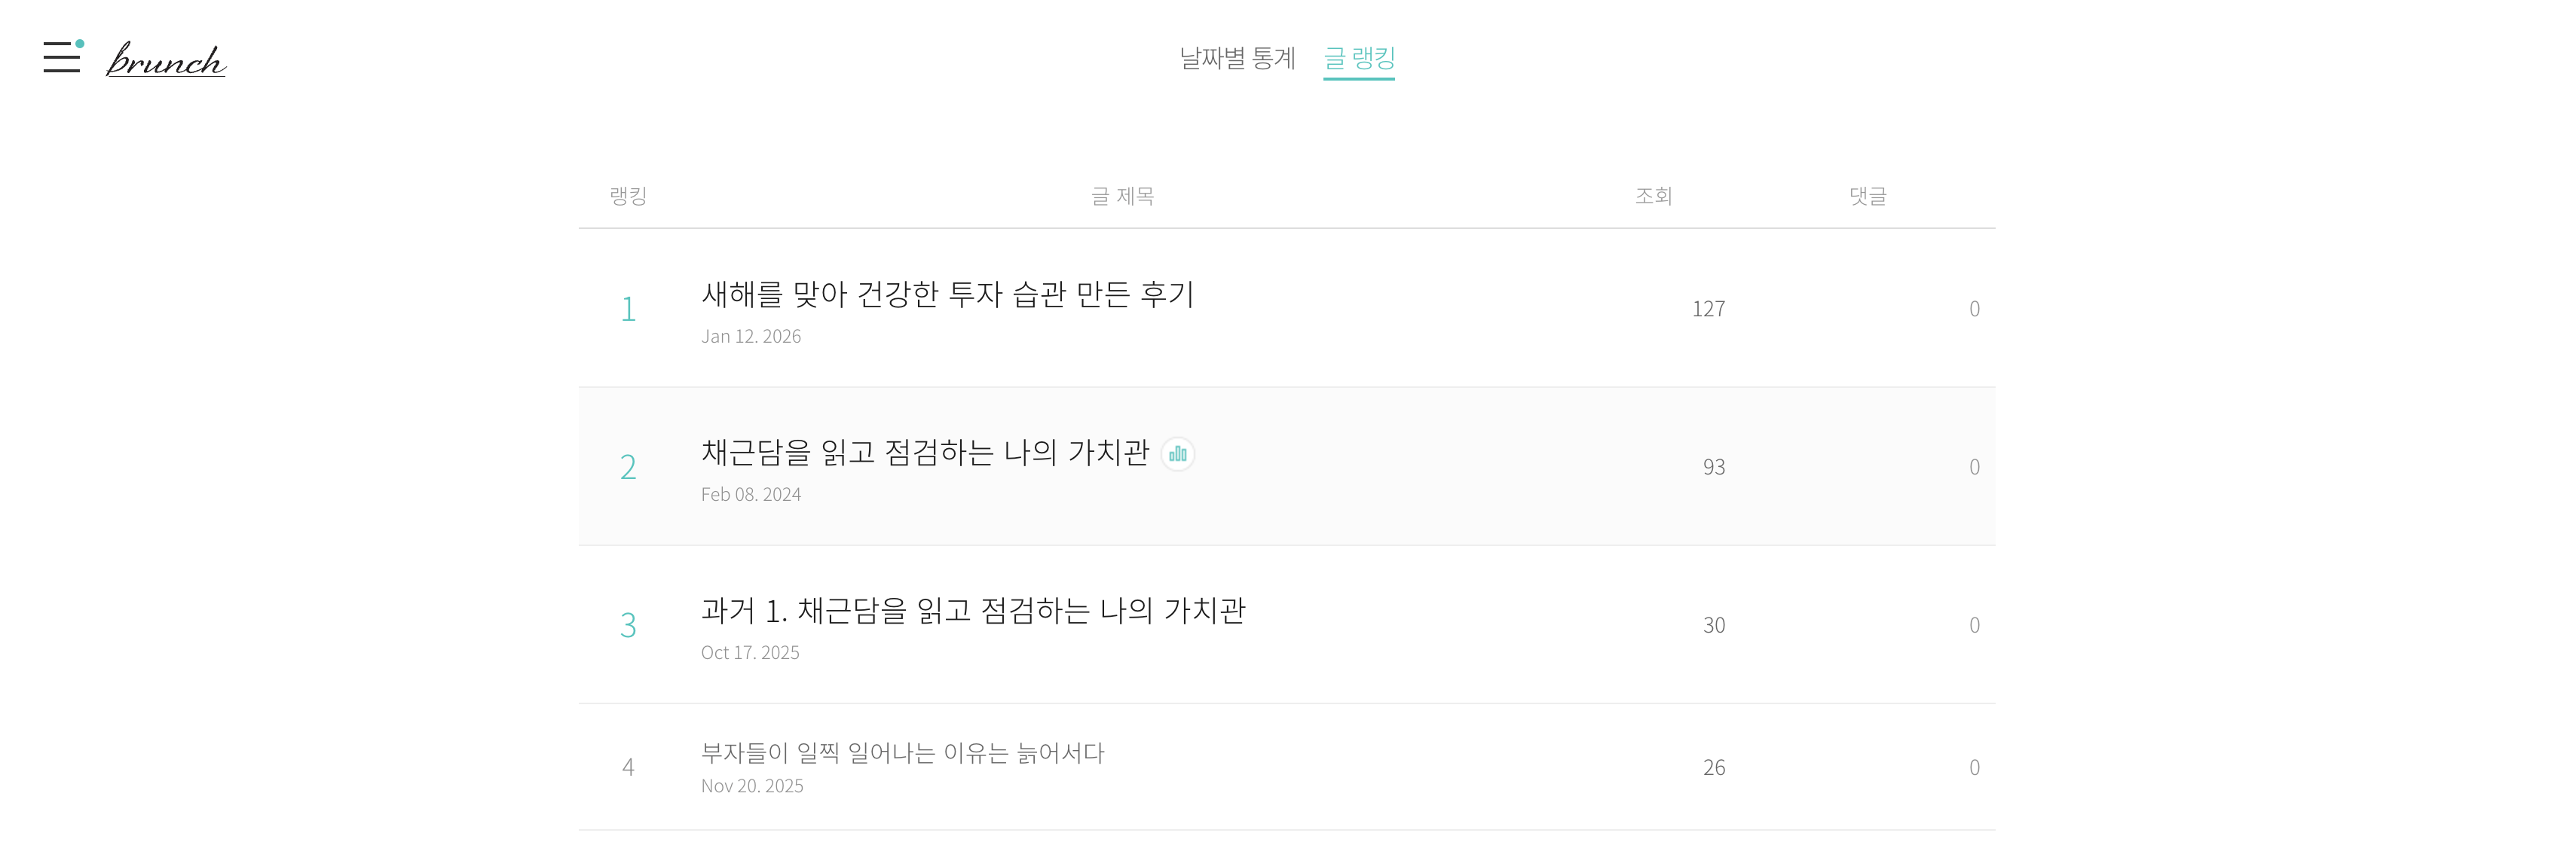2576x842 pixels.
Task: Click the 조회 column header
Action: (x=1653, y=196)
